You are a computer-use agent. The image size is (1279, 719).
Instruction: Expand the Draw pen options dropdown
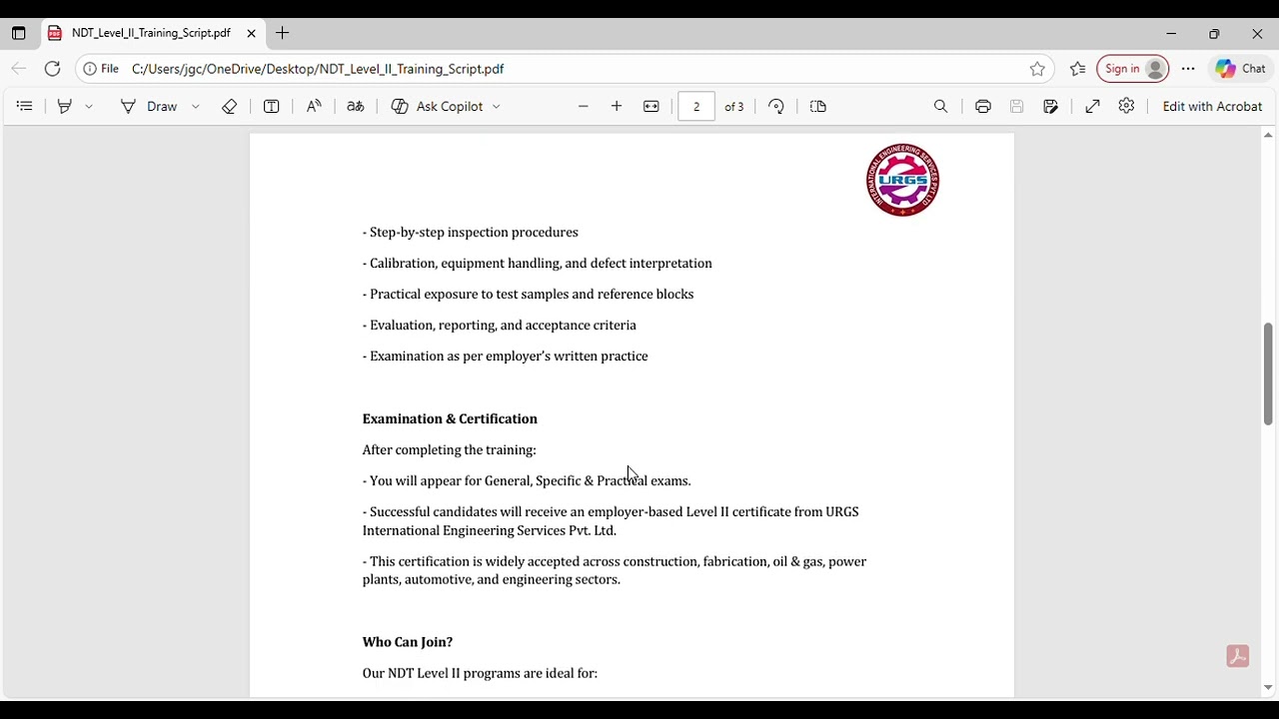(196, 106)
